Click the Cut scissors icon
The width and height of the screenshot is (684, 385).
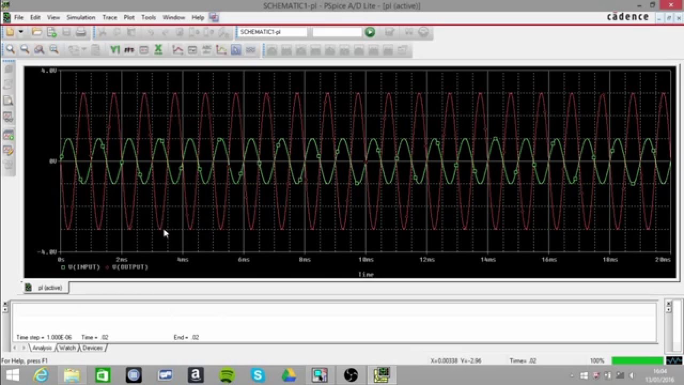pos(102,32)
